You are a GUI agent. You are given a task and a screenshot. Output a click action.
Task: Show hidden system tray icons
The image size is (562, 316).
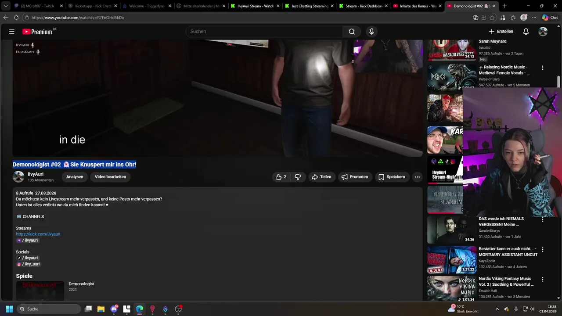click(497, 309)
